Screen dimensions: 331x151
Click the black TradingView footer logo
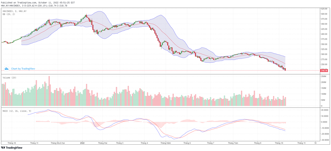[x=12, y=148]
